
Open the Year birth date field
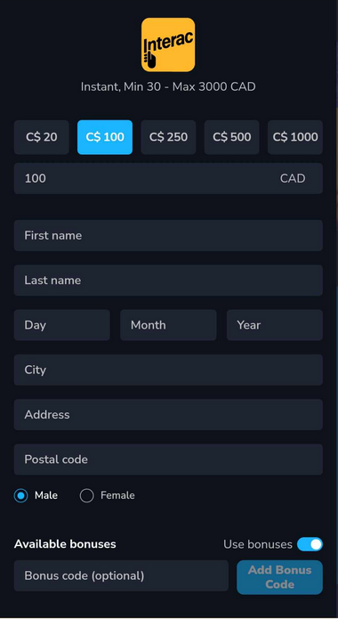click(275, 325)
